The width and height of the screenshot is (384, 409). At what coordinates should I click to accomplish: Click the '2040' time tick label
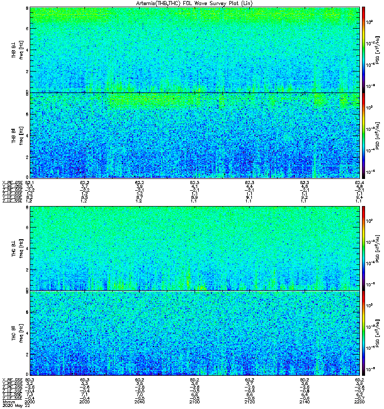(x=140, y=402)
